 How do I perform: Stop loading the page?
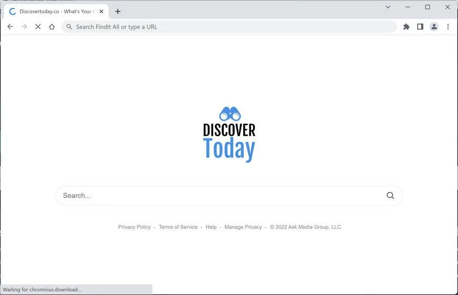coord(38,27)
